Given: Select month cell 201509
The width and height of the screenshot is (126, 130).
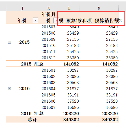Looking at the screenshot, I should point(48,39).
